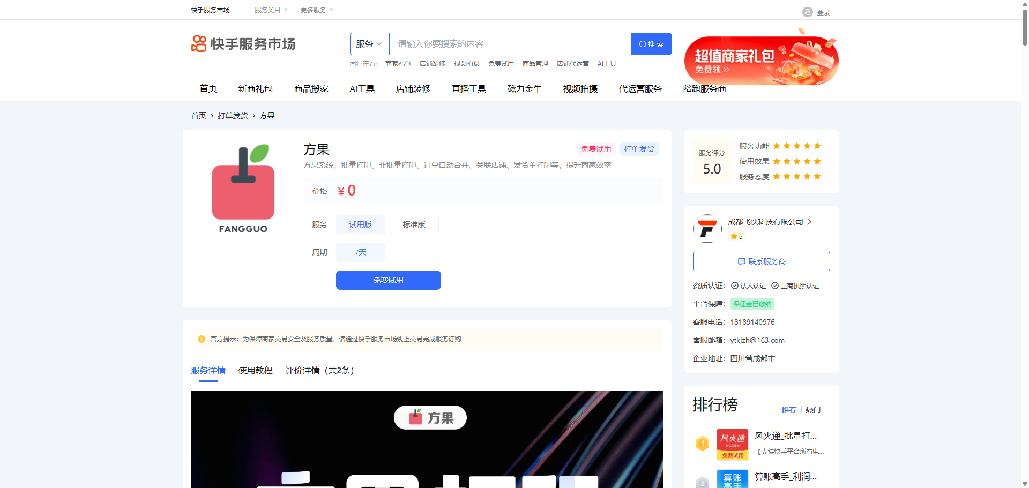The image size is (1029, 488).
Task: Click the search content input field
Action: [x=510, y=44]
